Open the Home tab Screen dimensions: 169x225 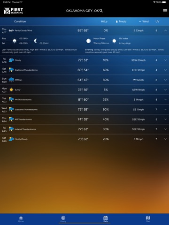21,219
